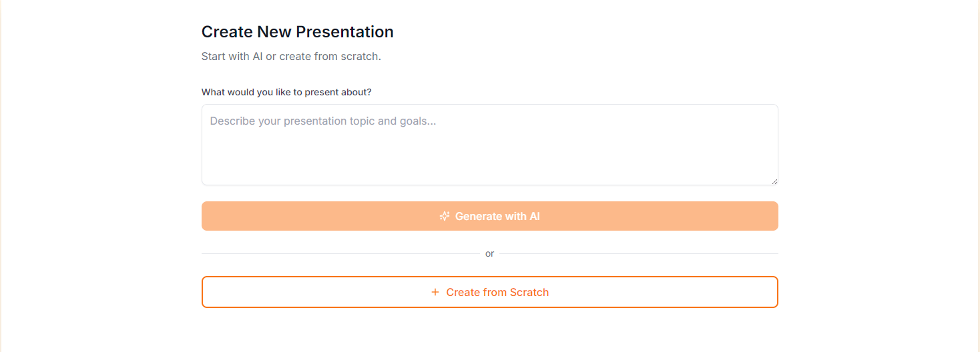Click the 'AI' text in the orange button
Image resolution: width=980 pixels, height=352 pixels.
coord(534,216)
